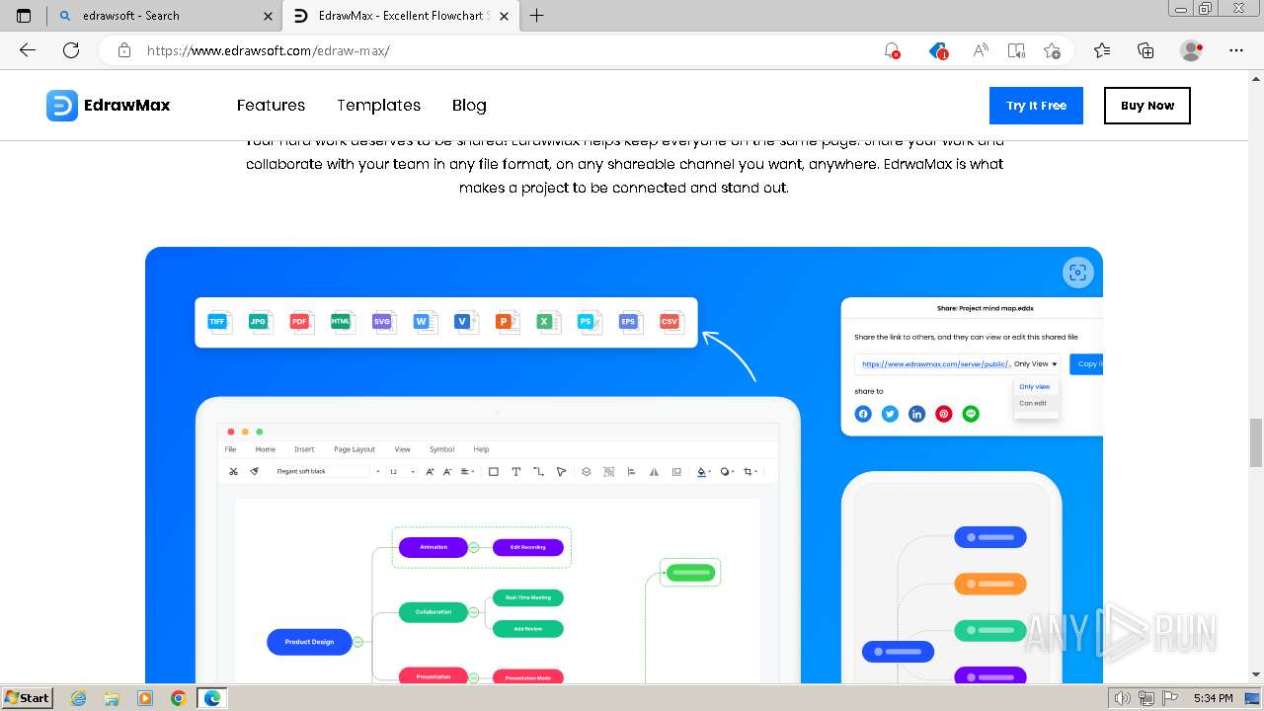Screen dimensions: 1264x711
Task: Click the PS file format icon
Action: [x=589, y=322]
